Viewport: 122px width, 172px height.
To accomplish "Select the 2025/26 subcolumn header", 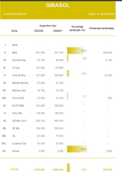I will [x=39, y=31].
